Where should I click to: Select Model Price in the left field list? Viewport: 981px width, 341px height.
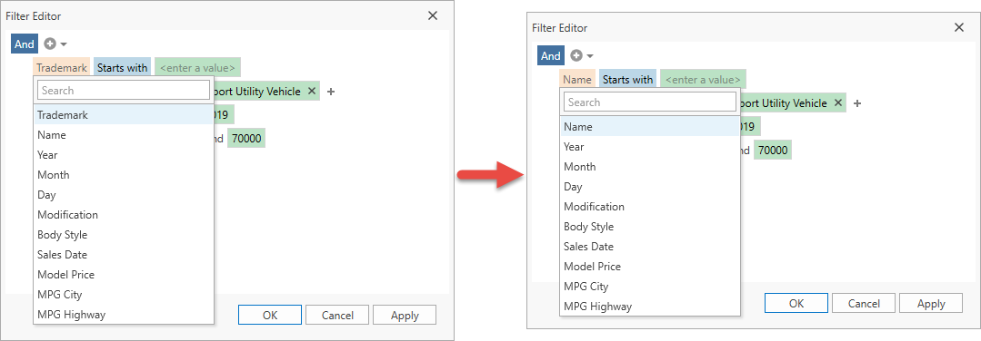(124, 275)
